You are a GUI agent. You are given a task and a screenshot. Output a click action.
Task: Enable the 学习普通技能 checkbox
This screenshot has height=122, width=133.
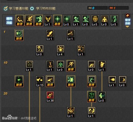pyautogui.click(x=5, y=8)
